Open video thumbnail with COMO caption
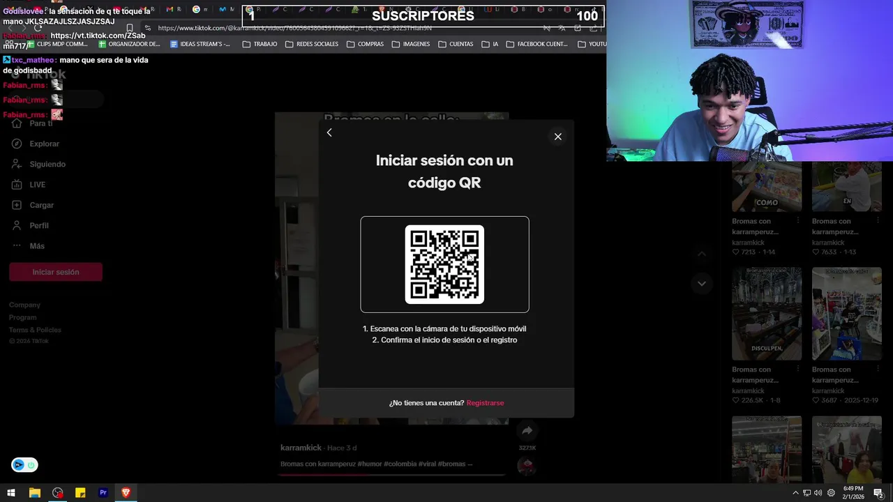The height and width of the screenshot is (502, 893). click(767, 187)
